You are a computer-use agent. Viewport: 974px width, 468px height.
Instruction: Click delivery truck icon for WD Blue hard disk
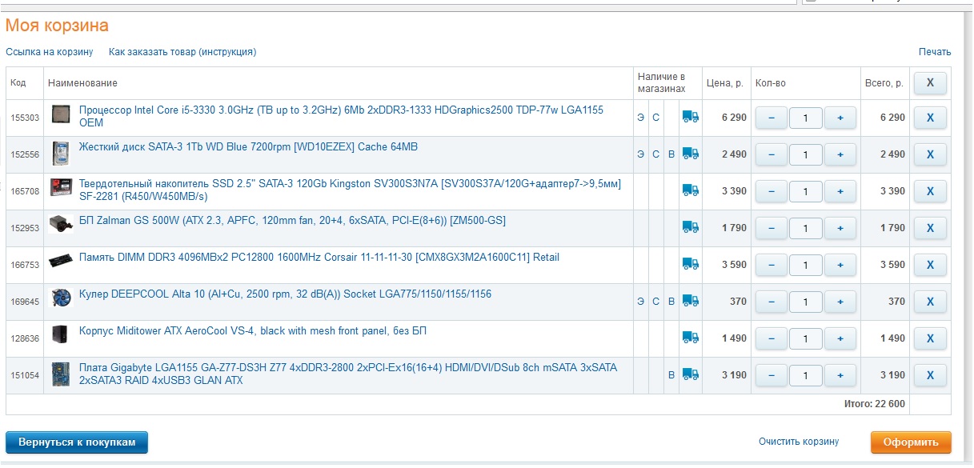point(690,154)
